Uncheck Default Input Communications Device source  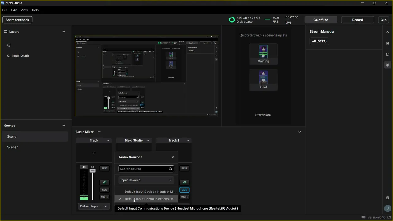pyautogui.click(x=146, y=199)
